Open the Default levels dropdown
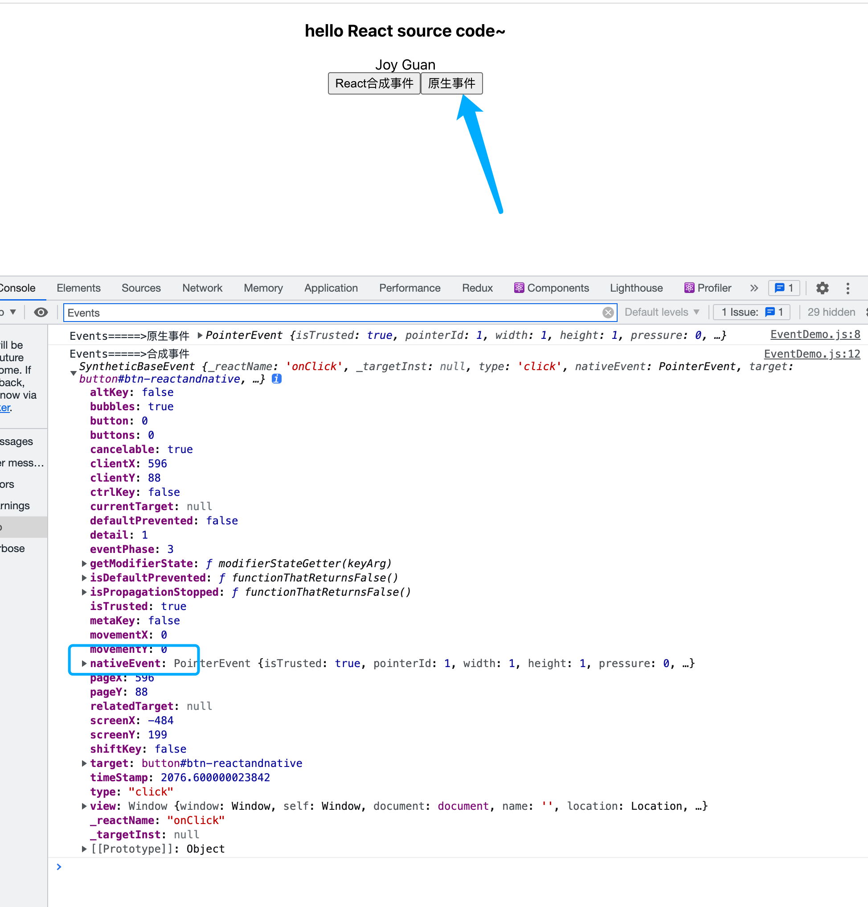 pyautogui.click(x=661, y=312)
